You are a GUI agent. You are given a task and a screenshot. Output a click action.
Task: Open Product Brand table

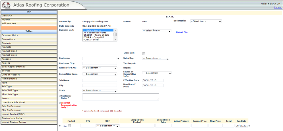(x=29, y=51)
